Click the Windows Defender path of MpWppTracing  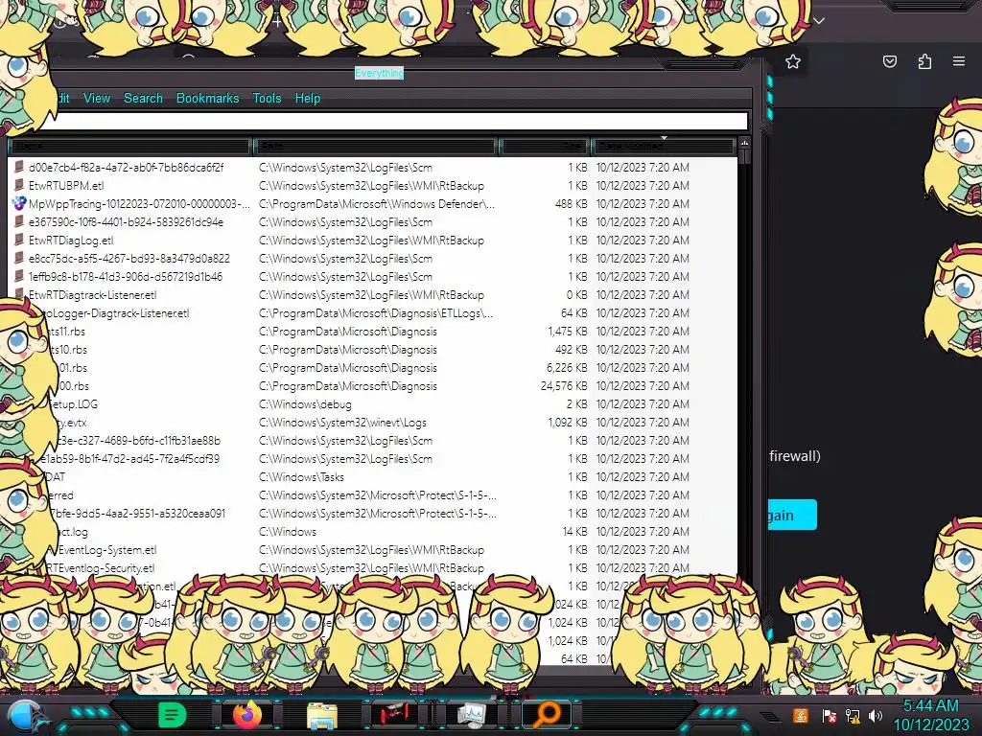(x=376, y=204)
